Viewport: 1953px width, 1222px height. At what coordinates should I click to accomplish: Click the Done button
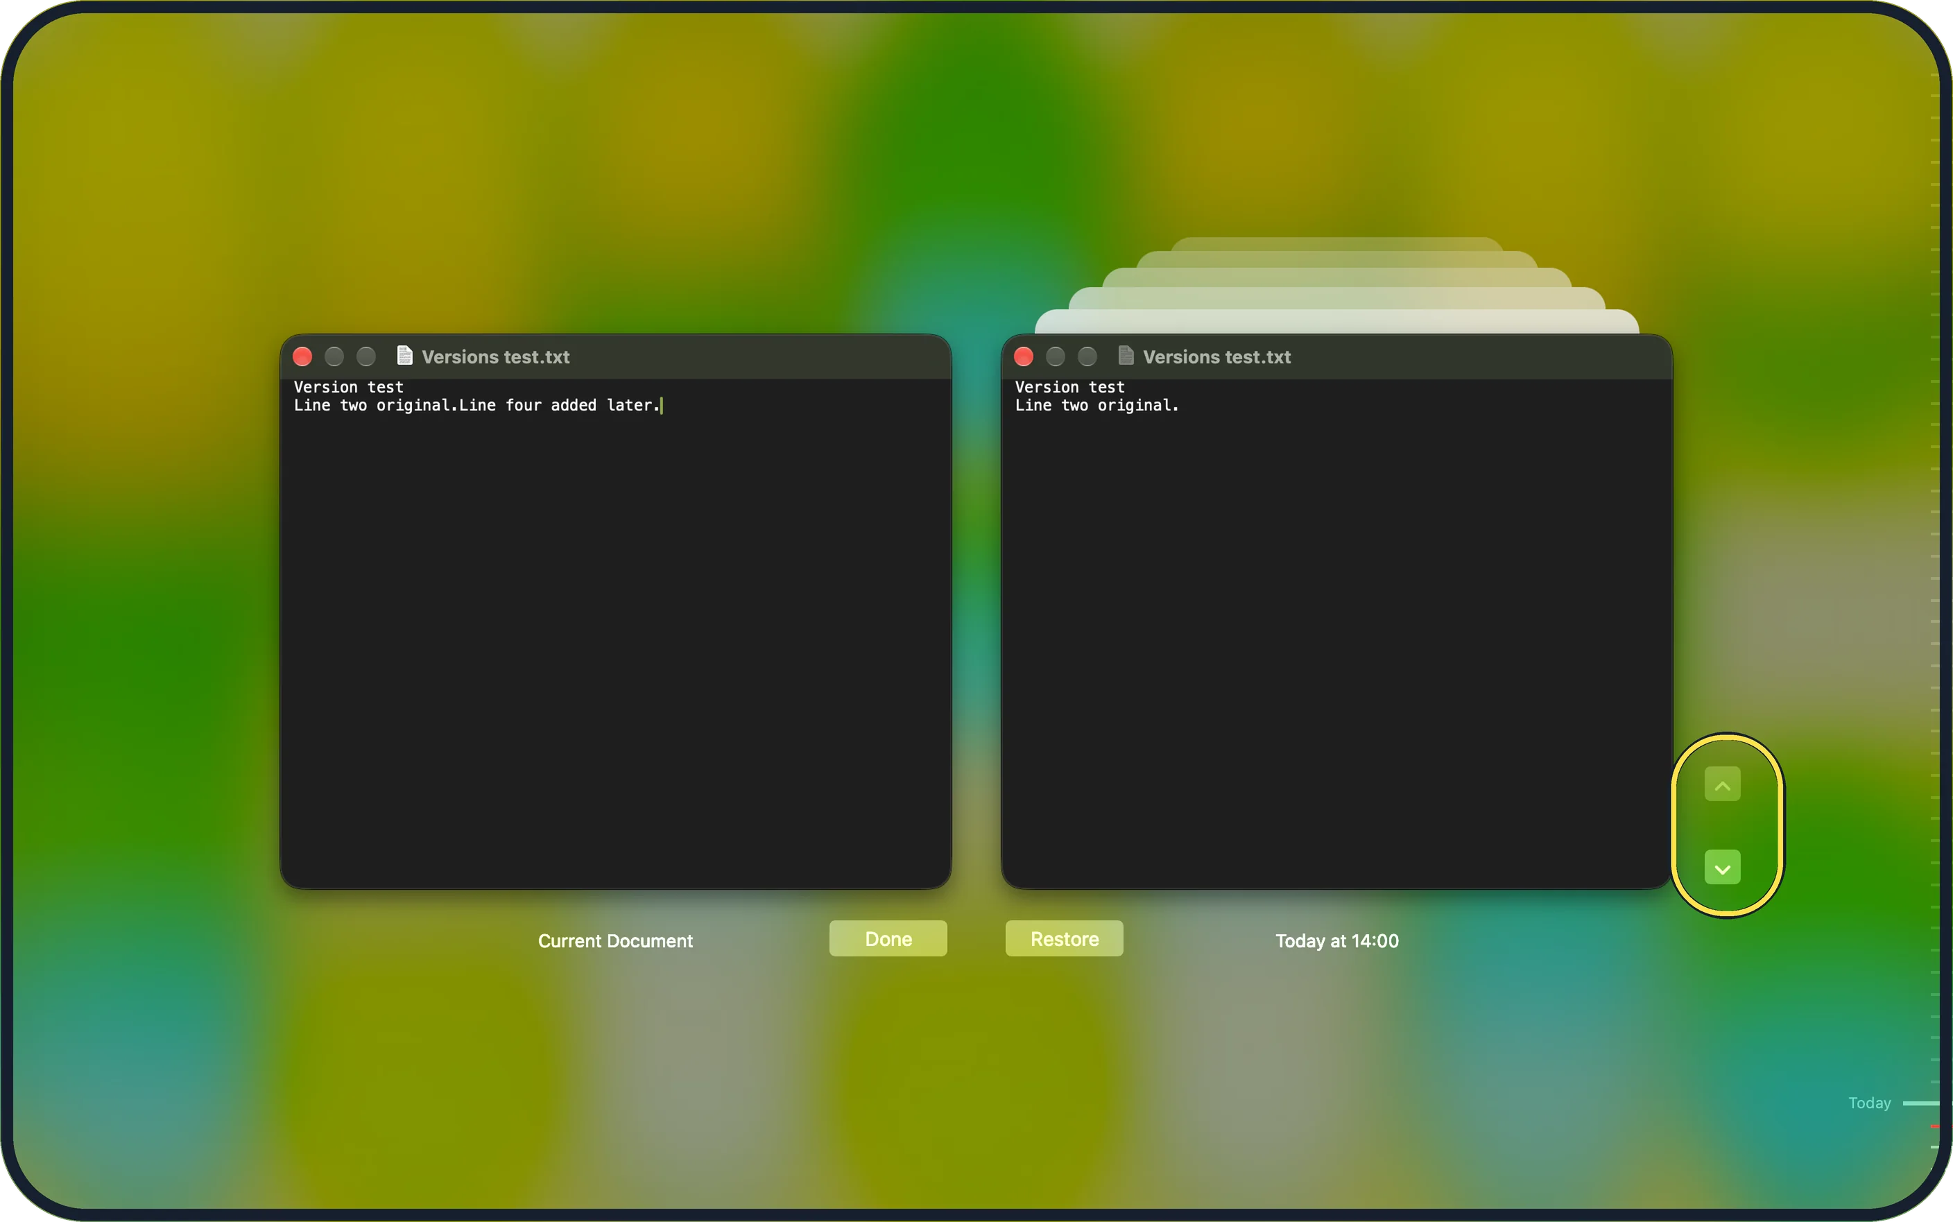coord(888,938)
